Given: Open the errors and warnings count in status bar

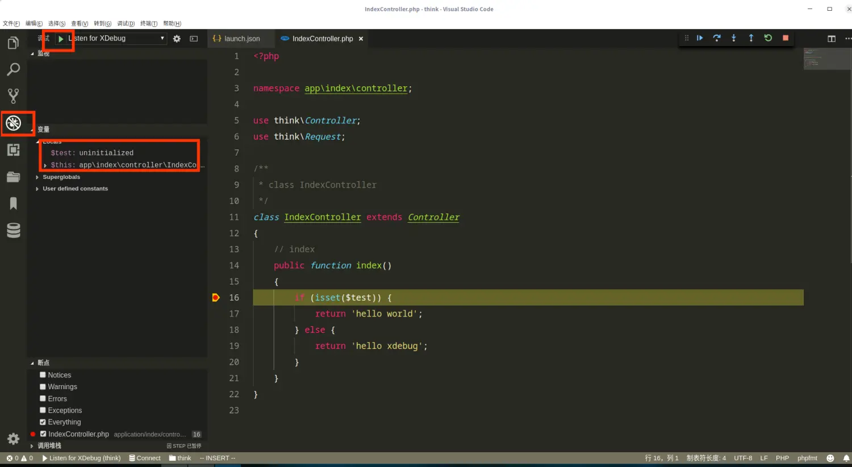Looking at the screenshot, I should [x=20, y=458].
